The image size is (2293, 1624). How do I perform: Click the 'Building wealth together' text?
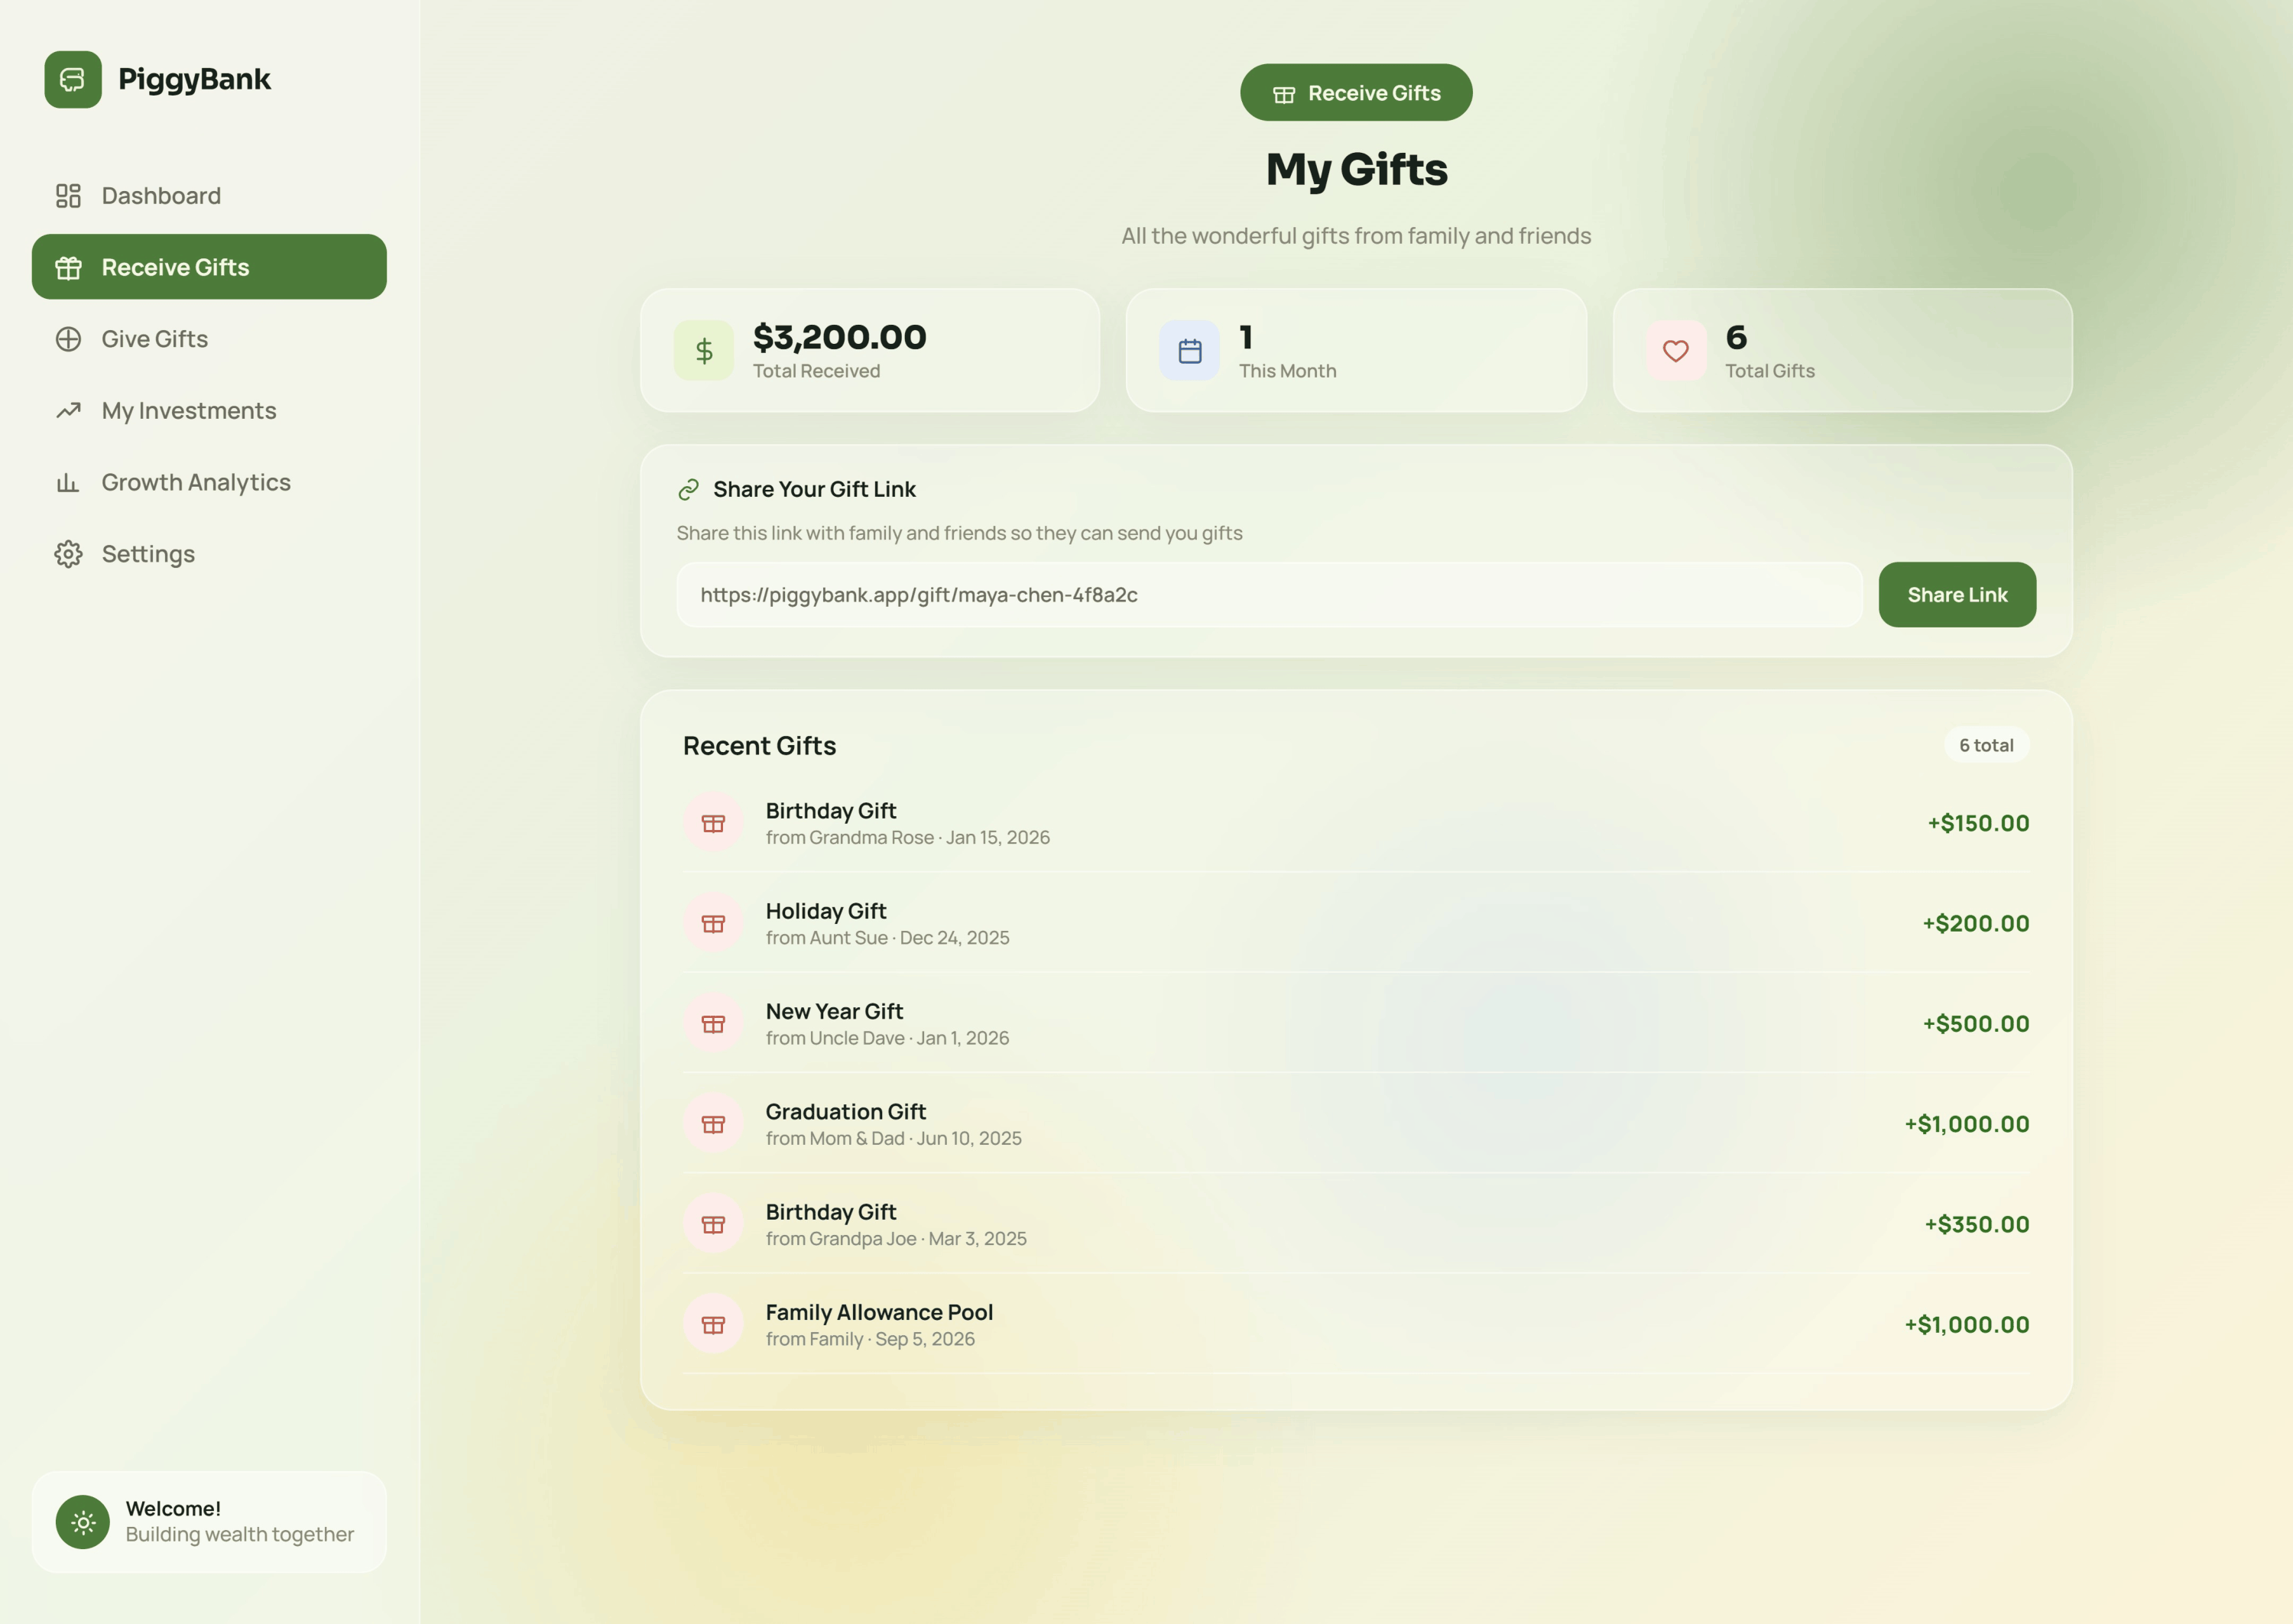click(240, 1535)
